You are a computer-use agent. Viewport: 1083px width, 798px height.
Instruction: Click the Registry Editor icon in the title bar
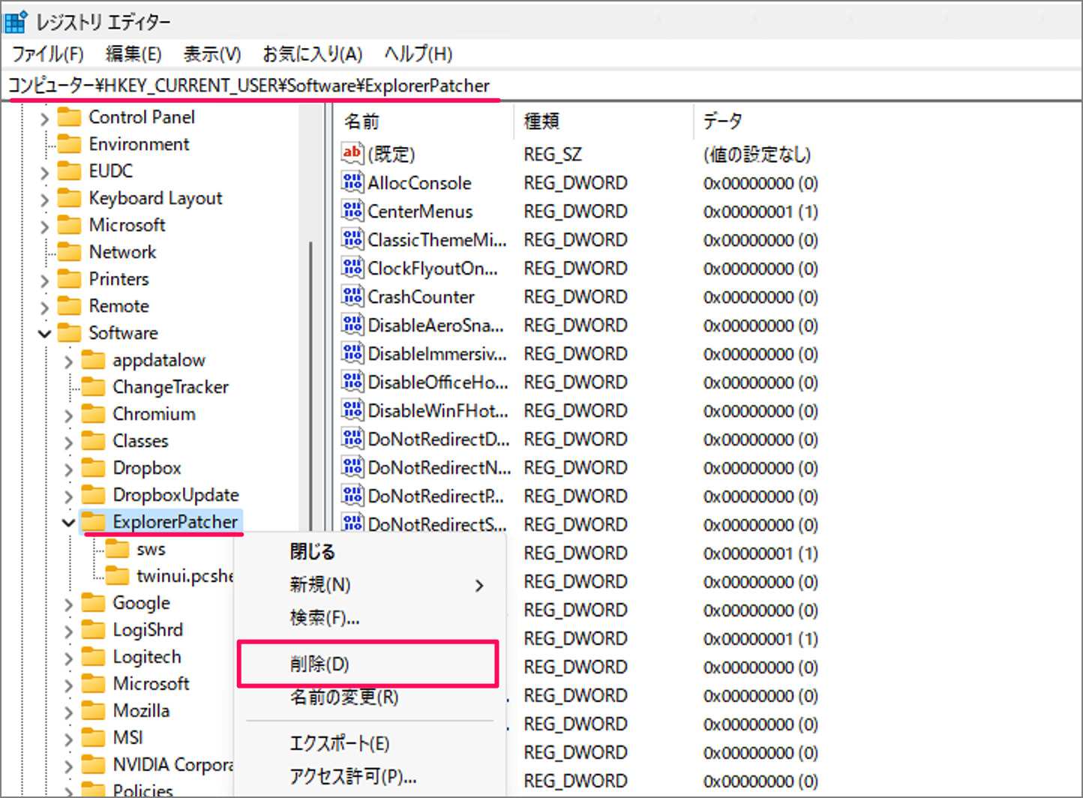point(14,22)
